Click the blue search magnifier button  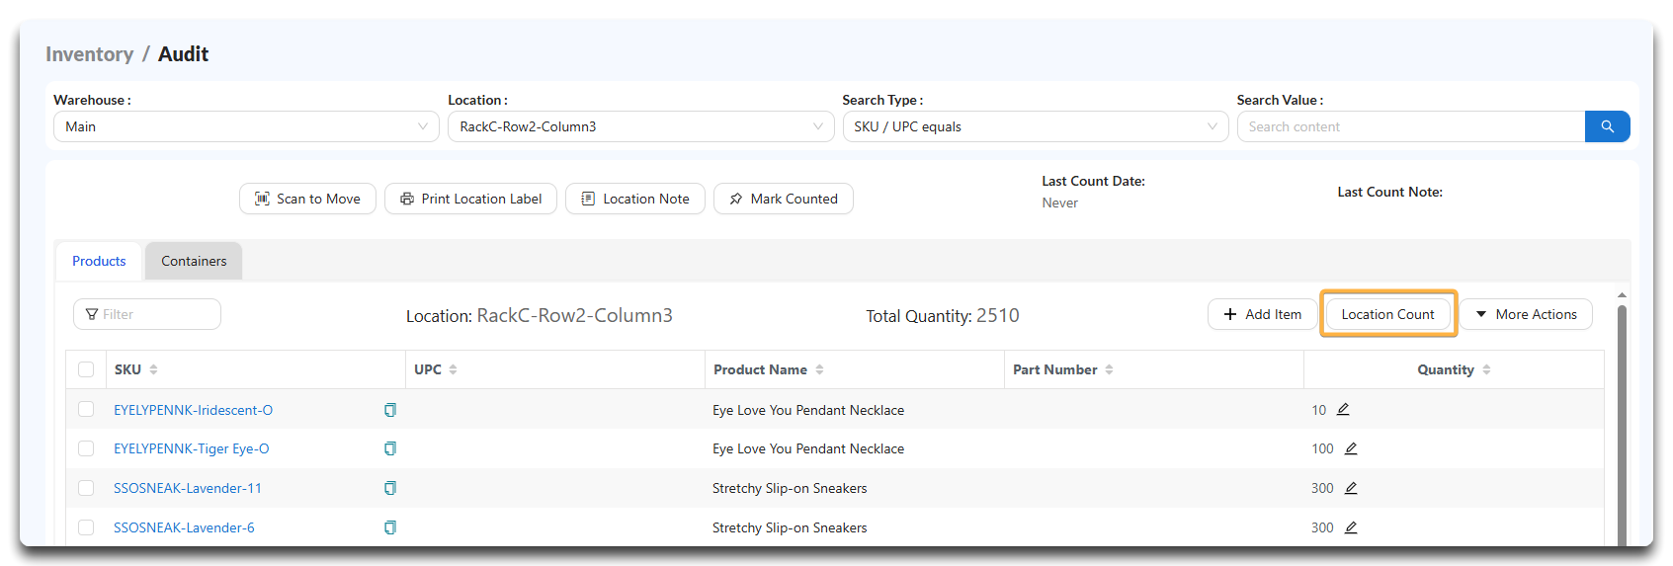(x=1607, y=126)
